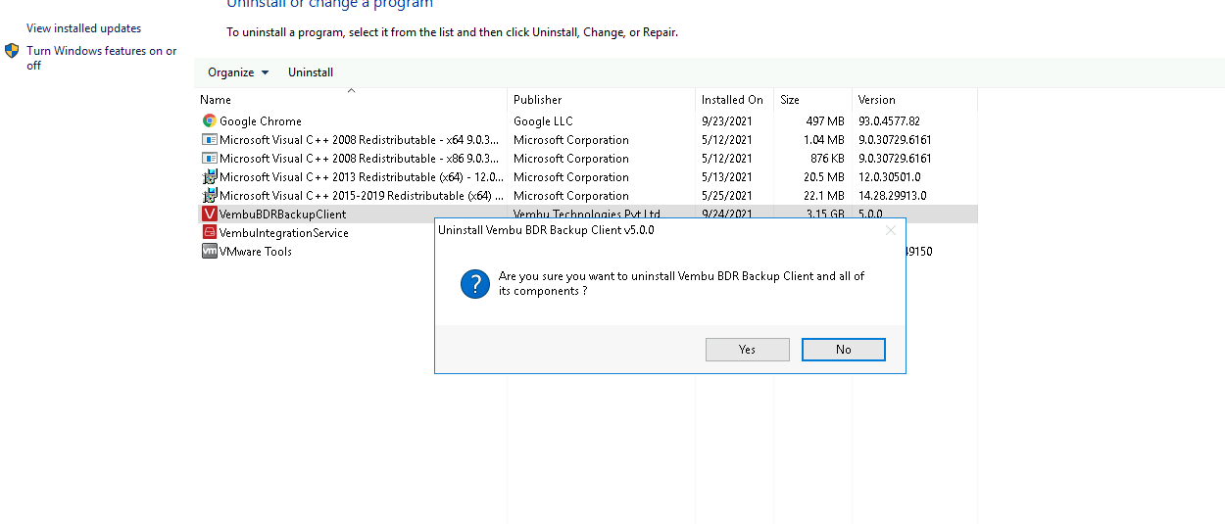
Task: Click the VMware Tools icon
Action: coord(209,252)
